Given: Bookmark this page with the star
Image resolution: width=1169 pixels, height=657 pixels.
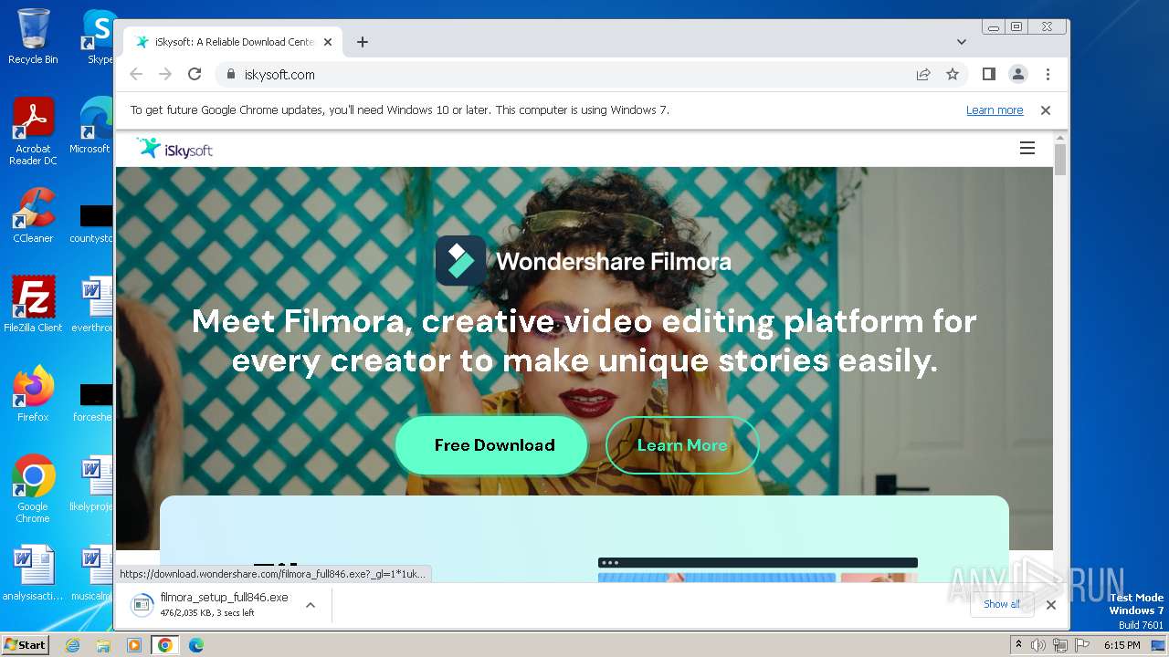Looking at the screenshot, I should [953, 75].
